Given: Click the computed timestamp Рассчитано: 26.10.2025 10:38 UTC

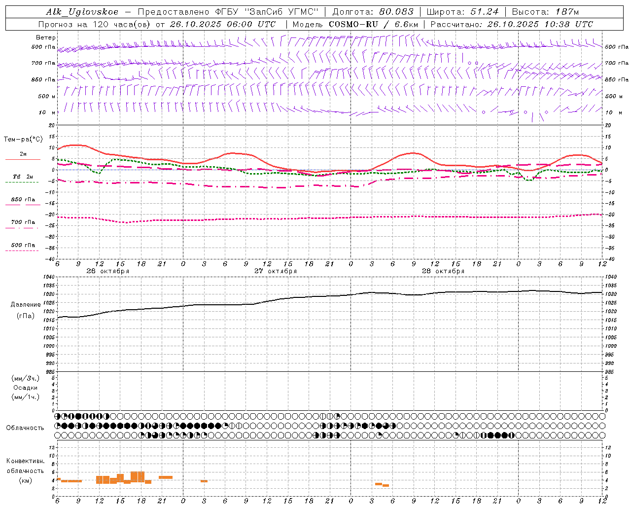Looking at the screenshot, I should coord(512,24).
